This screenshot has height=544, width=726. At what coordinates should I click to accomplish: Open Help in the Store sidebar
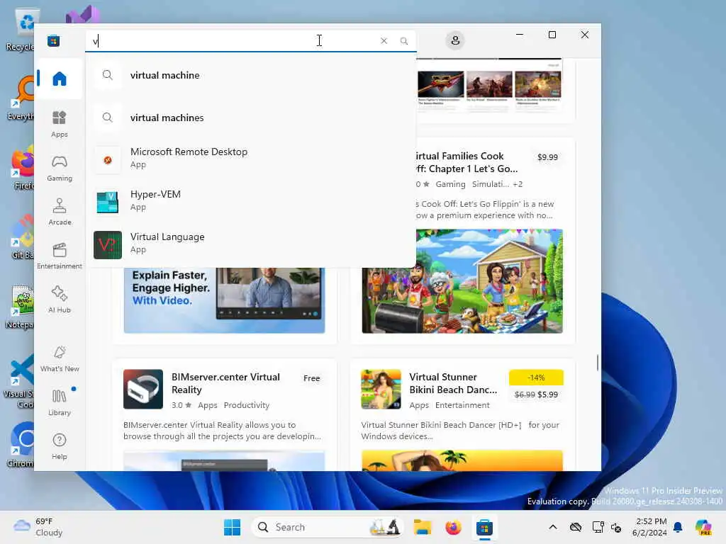click(60, 446)
